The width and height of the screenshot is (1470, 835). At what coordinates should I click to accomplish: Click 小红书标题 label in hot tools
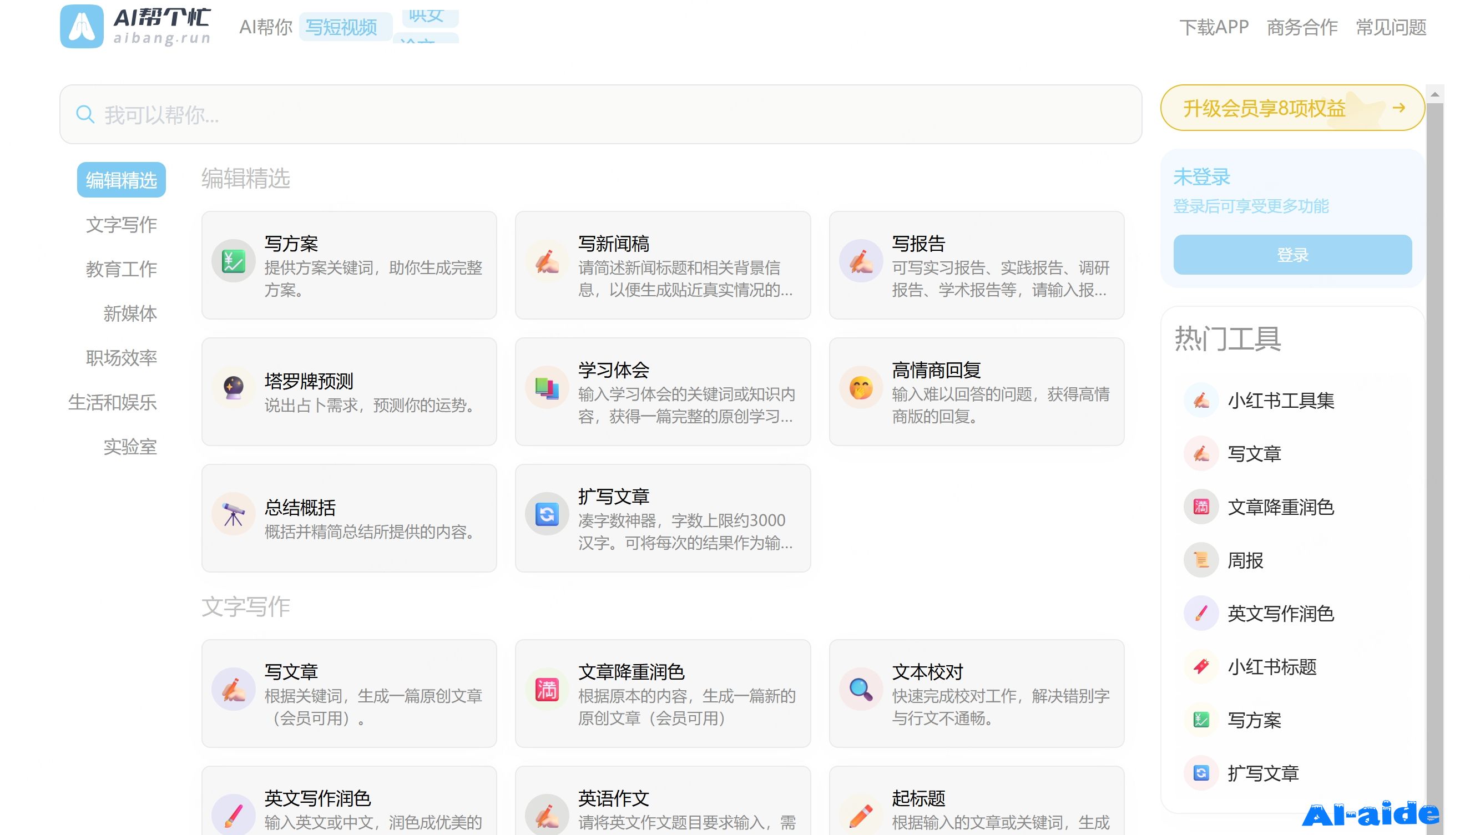pos(1272,666)
